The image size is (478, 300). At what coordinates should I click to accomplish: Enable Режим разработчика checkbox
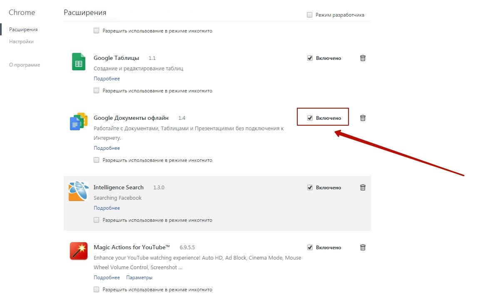click(309, 15)
